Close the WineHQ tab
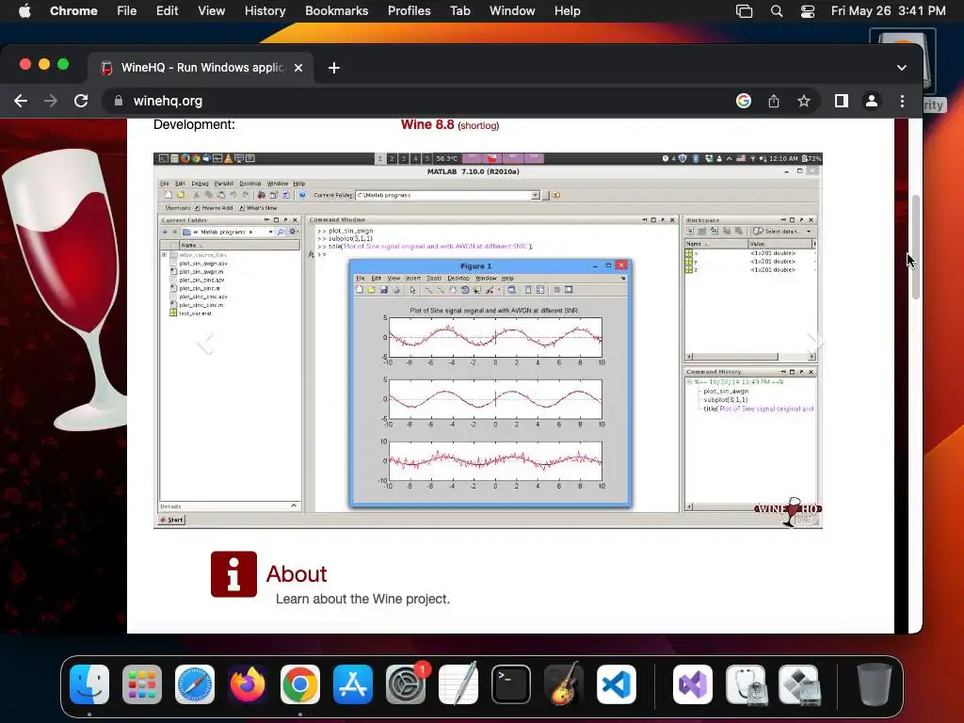The image size is (964, 723). coord(298,68)
